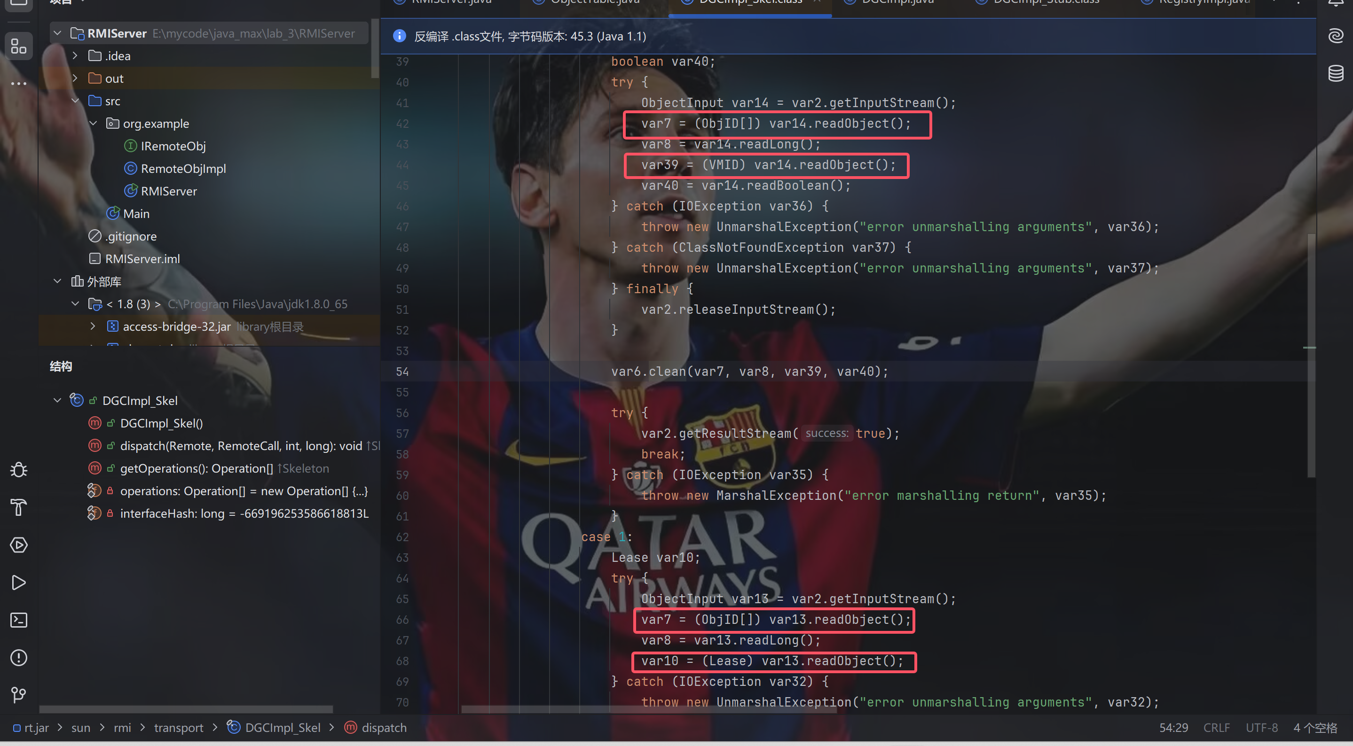Click the 外部库 library icon
Screen dimensions: 1353x746
point(77,281)
